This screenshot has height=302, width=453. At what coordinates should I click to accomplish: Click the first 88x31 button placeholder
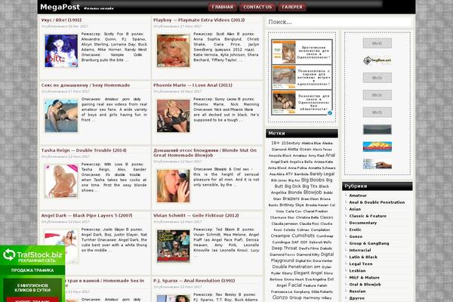[377, 43]
